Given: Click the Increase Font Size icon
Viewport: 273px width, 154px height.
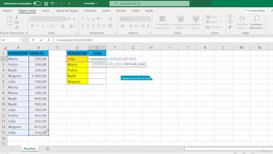Looking at the screenshot, I should (69, 19).
